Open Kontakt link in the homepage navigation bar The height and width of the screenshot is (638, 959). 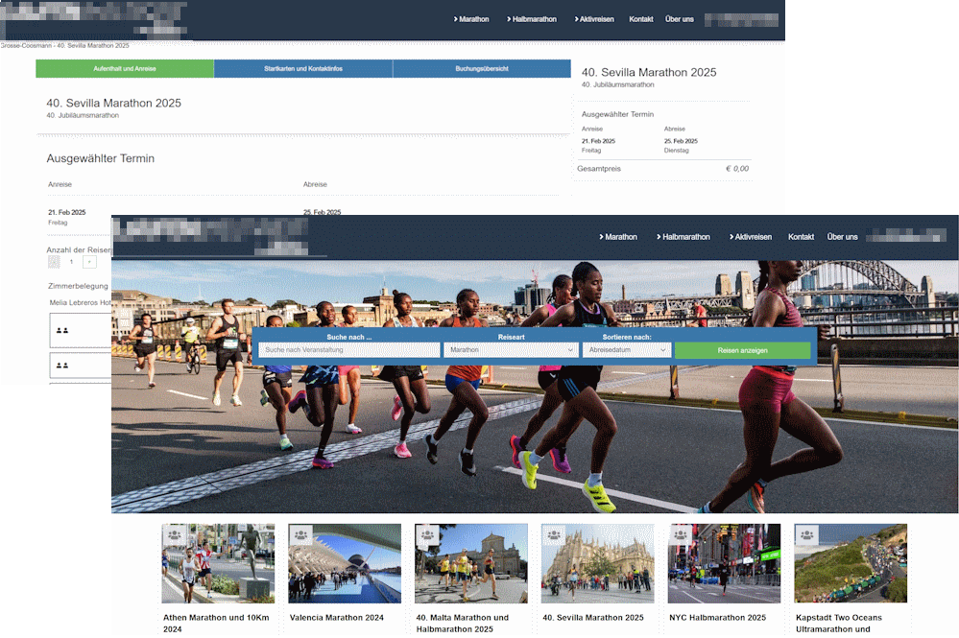801,237
